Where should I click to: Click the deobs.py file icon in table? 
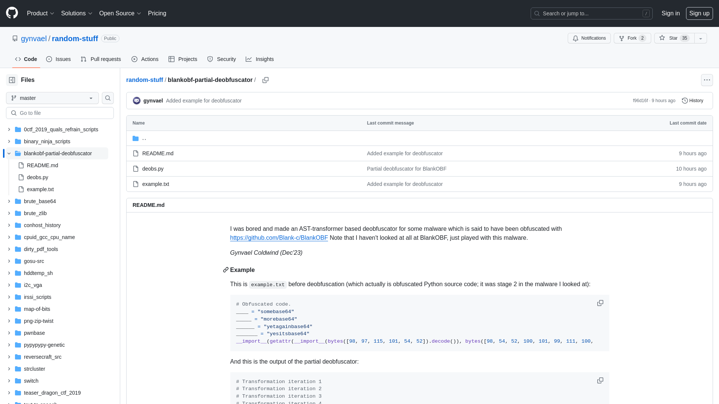click(136, 169)
